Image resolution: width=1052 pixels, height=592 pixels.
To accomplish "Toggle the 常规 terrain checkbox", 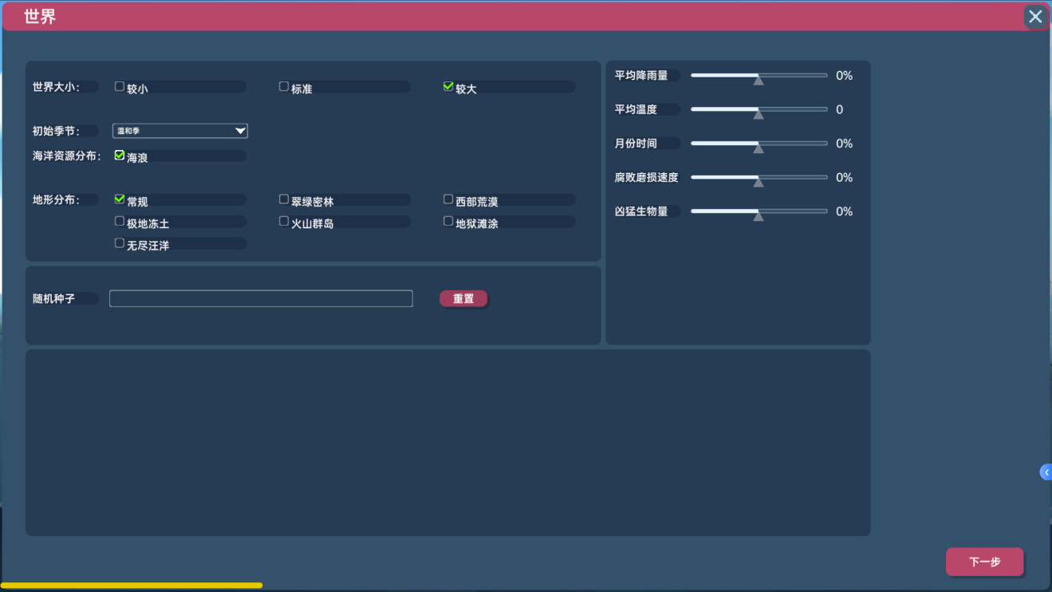I will [x=120, y=199].
